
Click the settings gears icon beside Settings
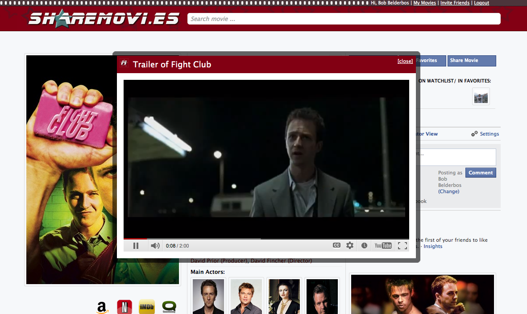[474, 134]
